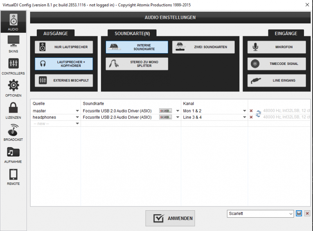Screen dimensions: 313x231
Task: Click the Eingänge tab header
Action: click(x=286, y=33)
